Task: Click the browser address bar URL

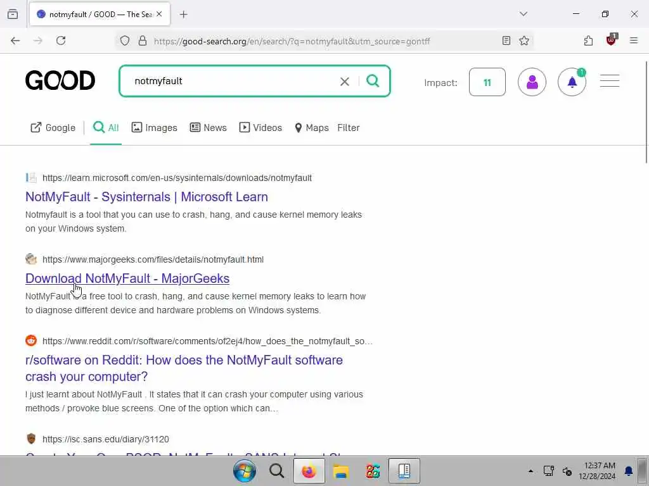Action: 292,41
